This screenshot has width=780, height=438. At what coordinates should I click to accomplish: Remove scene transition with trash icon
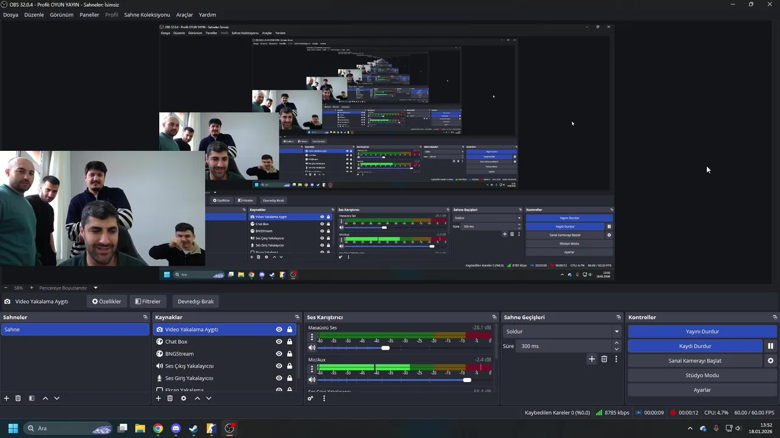pos(604,359)
